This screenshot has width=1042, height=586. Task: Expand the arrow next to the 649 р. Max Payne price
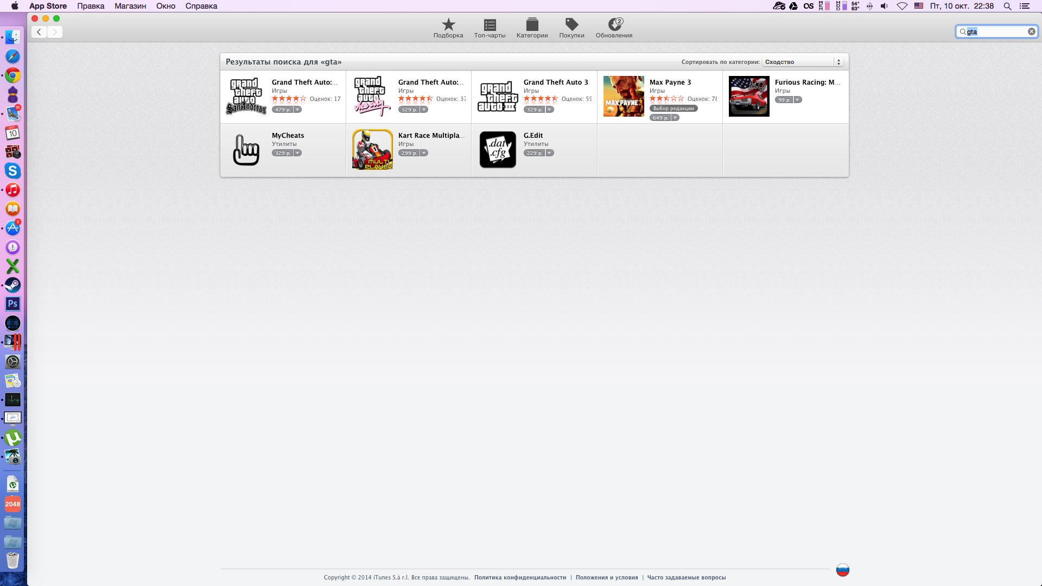[675, 118]
